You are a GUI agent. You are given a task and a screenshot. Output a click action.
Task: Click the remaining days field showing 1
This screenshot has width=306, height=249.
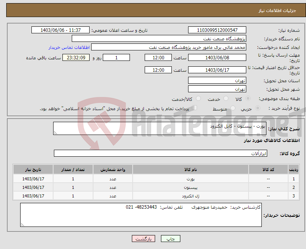pos(116,57)
